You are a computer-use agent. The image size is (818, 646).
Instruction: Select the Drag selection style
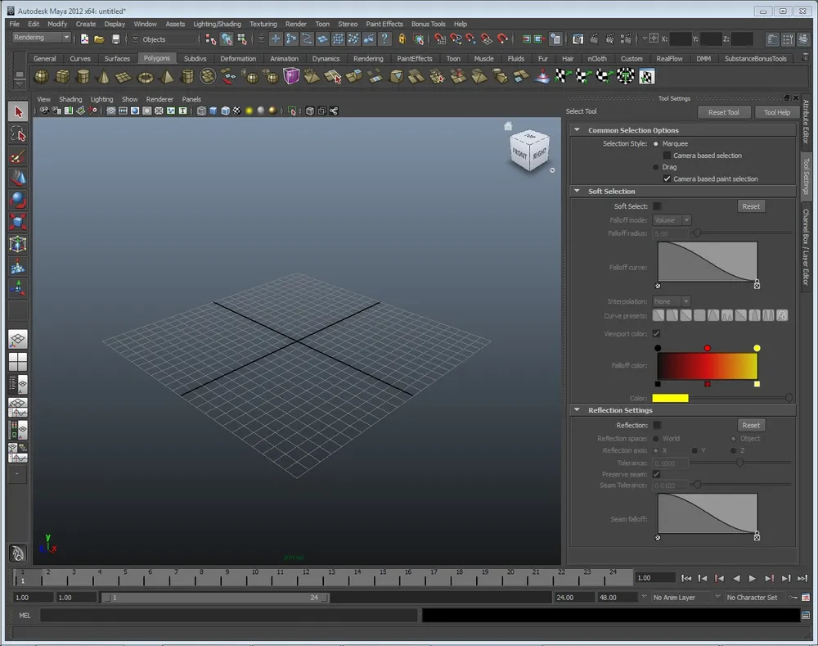(x=656, y=167)
